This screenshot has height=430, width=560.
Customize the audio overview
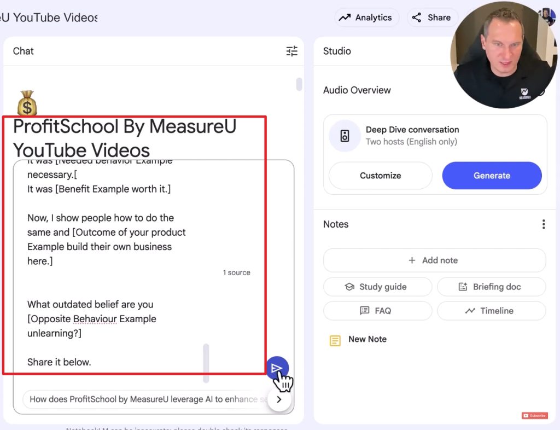(x=381, y=176)
